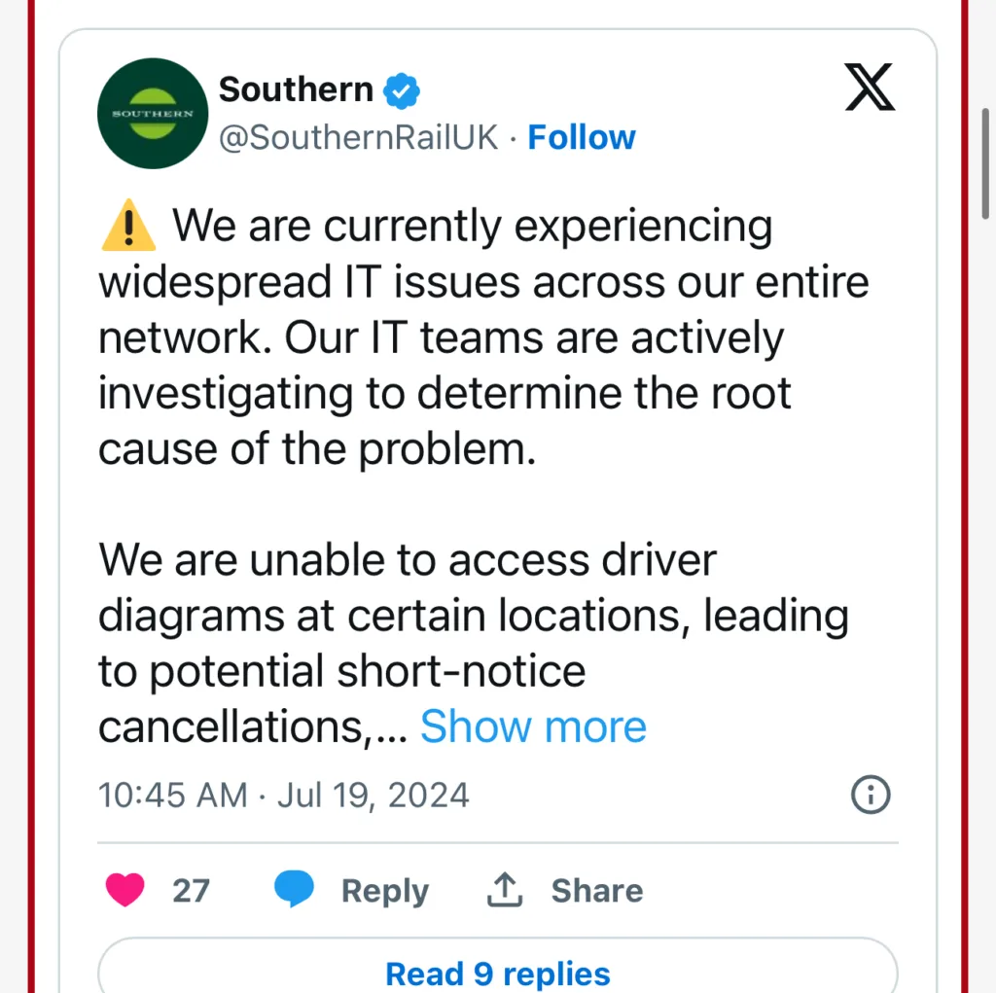Open the Southern display name link

pos(296,89)
